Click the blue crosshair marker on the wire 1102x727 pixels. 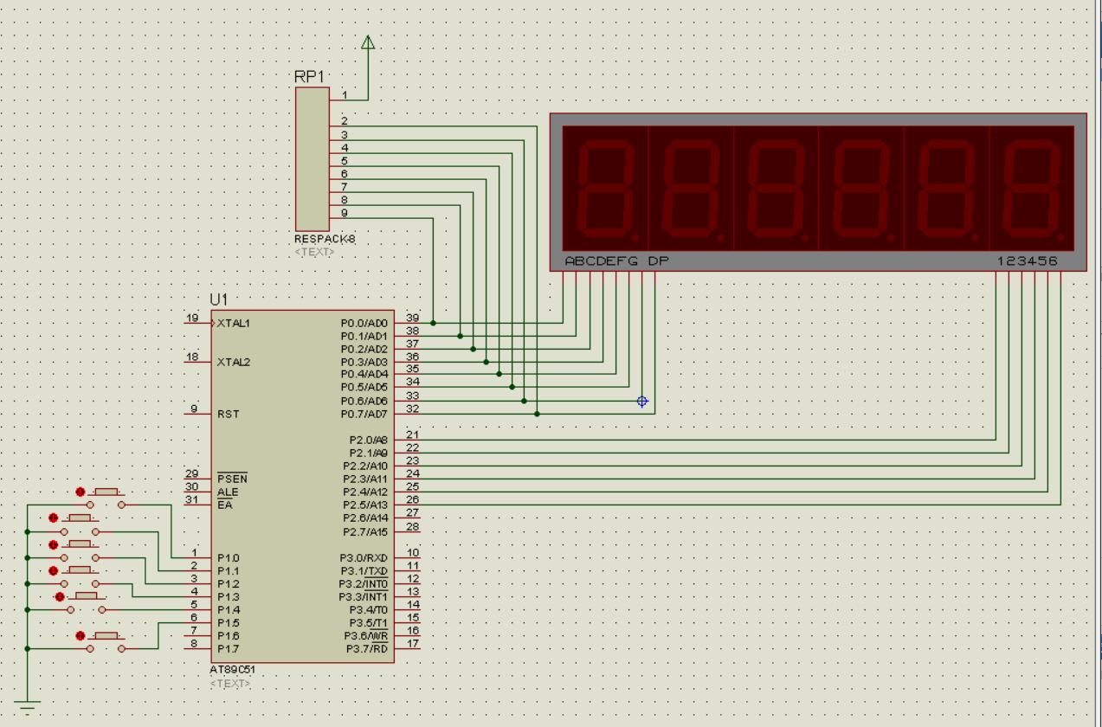pyautogui.click(x=642, y=402)
